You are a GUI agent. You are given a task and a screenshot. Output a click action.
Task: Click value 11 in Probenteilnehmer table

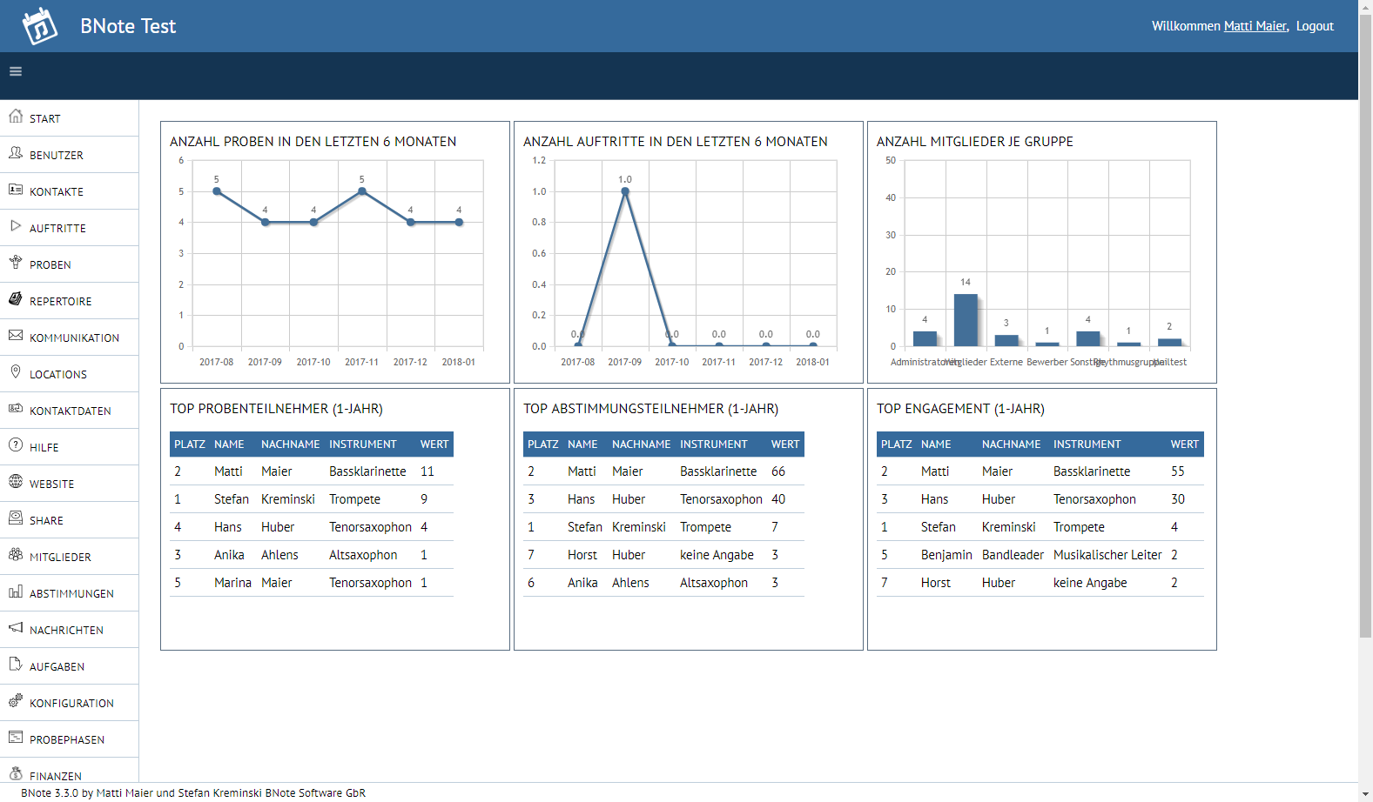click(427, 471)
